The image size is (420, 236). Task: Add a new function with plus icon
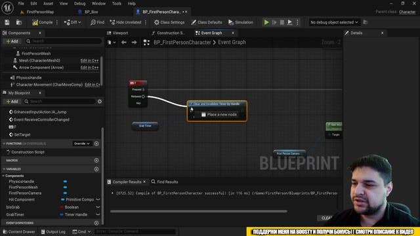click(96, 144)
